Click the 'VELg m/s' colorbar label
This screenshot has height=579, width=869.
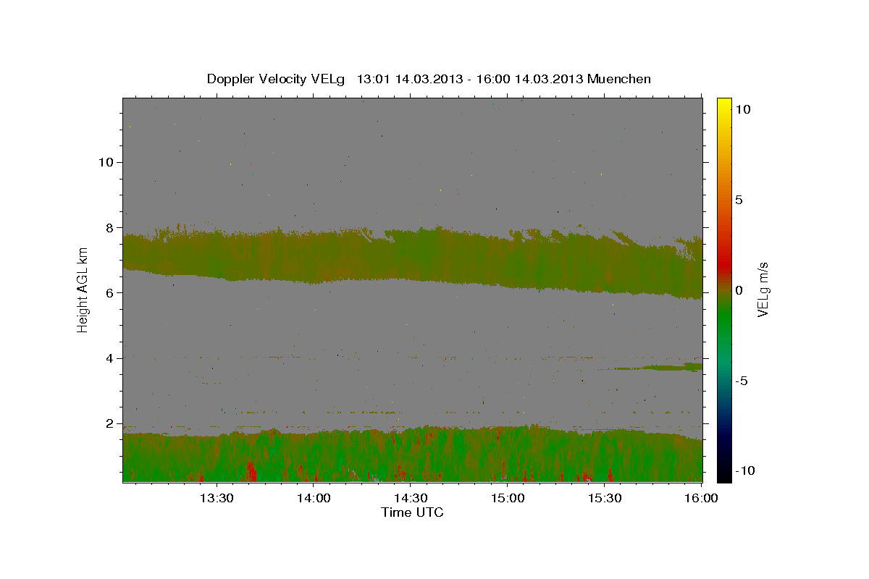[763, 289]
